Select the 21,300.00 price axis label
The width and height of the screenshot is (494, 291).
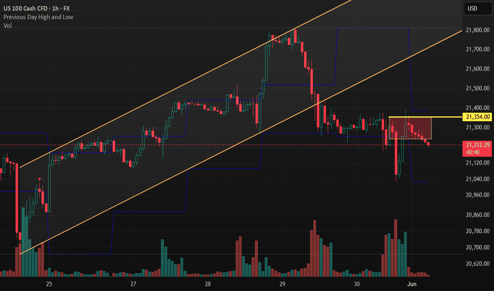478,128
